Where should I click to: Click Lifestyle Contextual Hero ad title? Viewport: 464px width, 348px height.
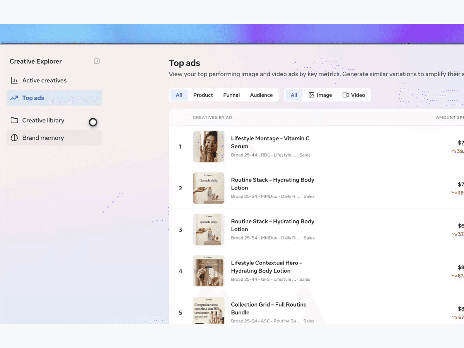pos(266,267)
